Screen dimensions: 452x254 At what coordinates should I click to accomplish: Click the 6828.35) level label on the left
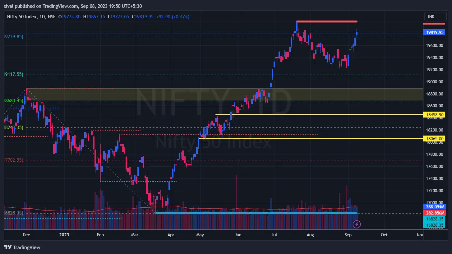[x=13, y=213]
